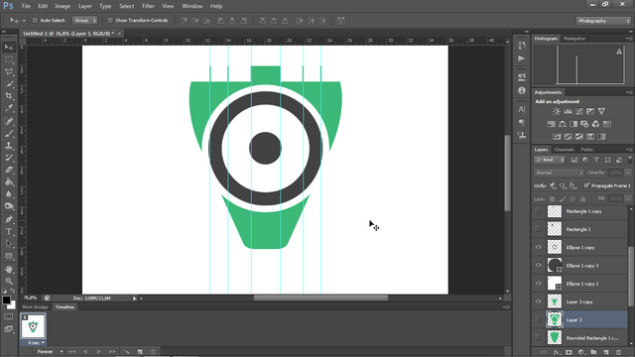Duplicate selected frame in timeline
Image resolution: width=635 pixels, height=357 pixels.
click(140, 351)
